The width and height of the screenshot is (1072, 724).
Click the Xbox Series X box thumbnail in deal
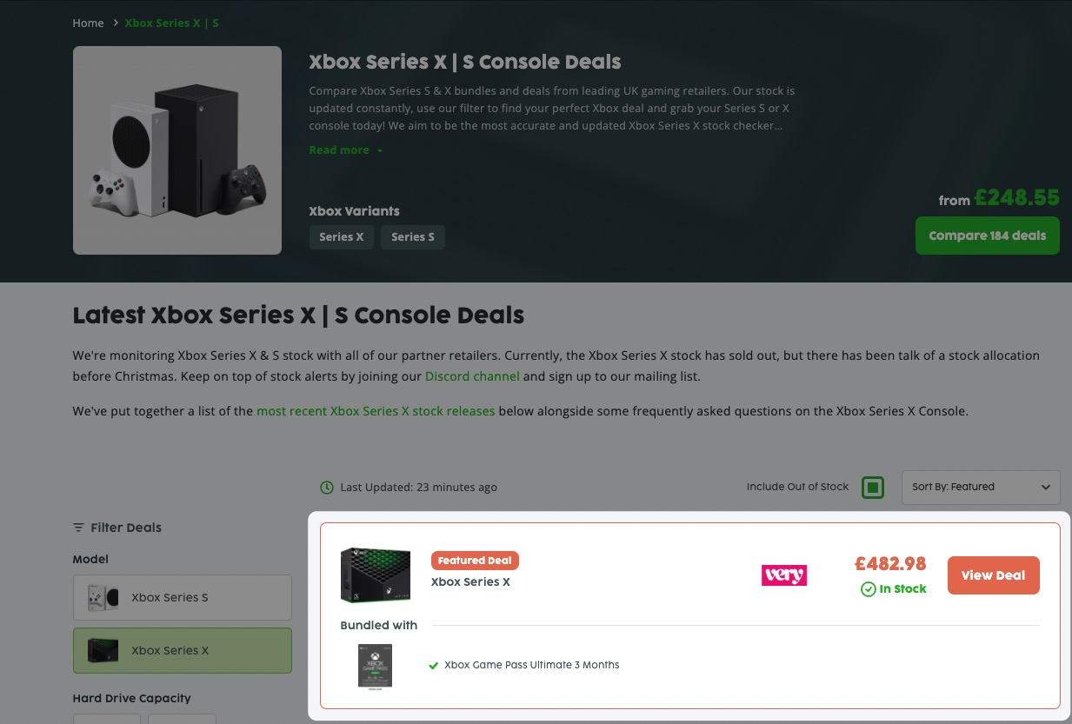(x=375, y=575)
